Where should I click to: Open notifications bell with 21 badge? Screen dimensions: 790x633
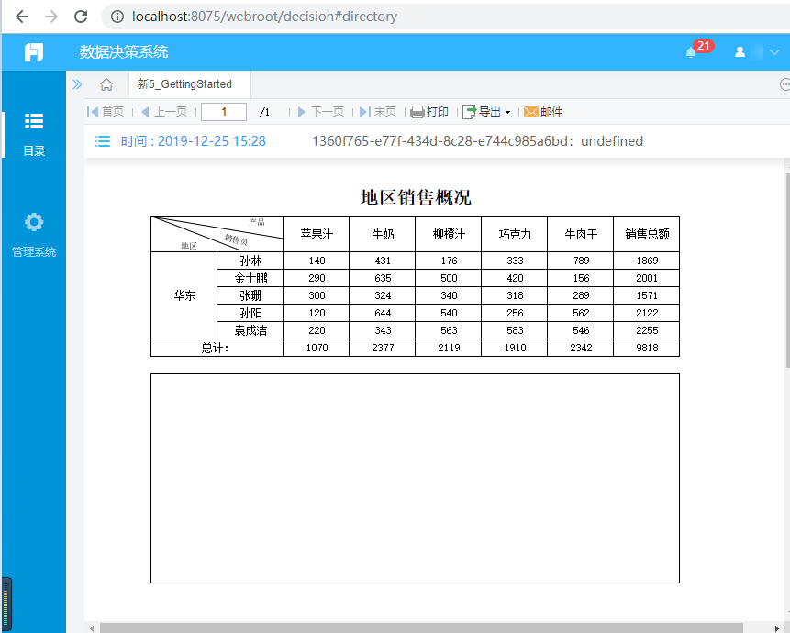(691, 52)
